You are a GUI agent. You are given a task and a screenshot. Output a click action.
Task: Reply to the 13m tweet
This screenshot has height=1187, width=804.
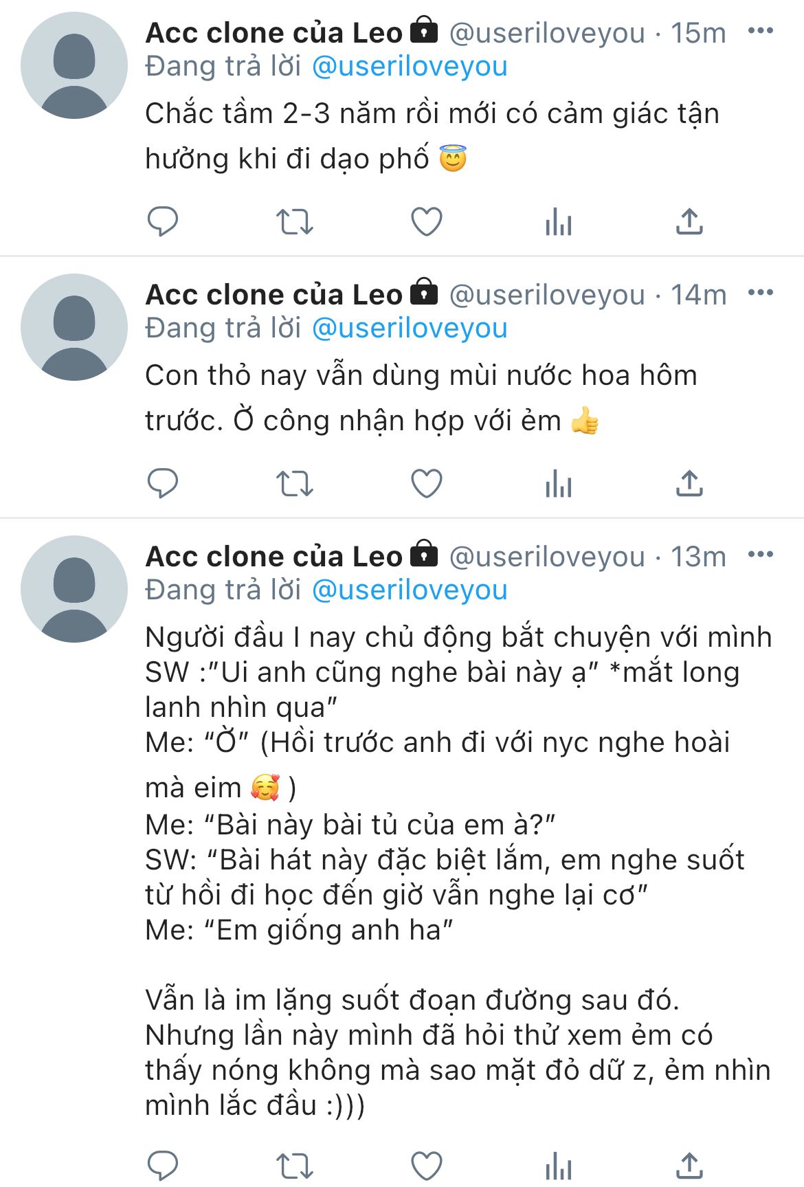163,1165
